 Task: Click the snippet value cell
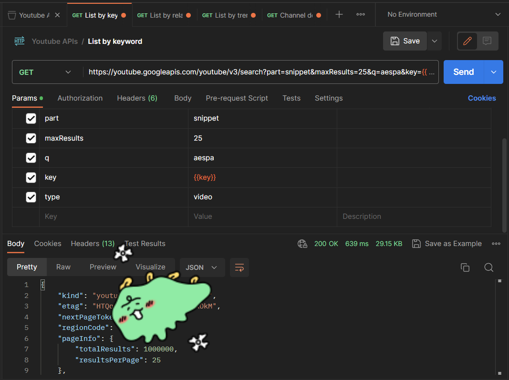[262, 118]
